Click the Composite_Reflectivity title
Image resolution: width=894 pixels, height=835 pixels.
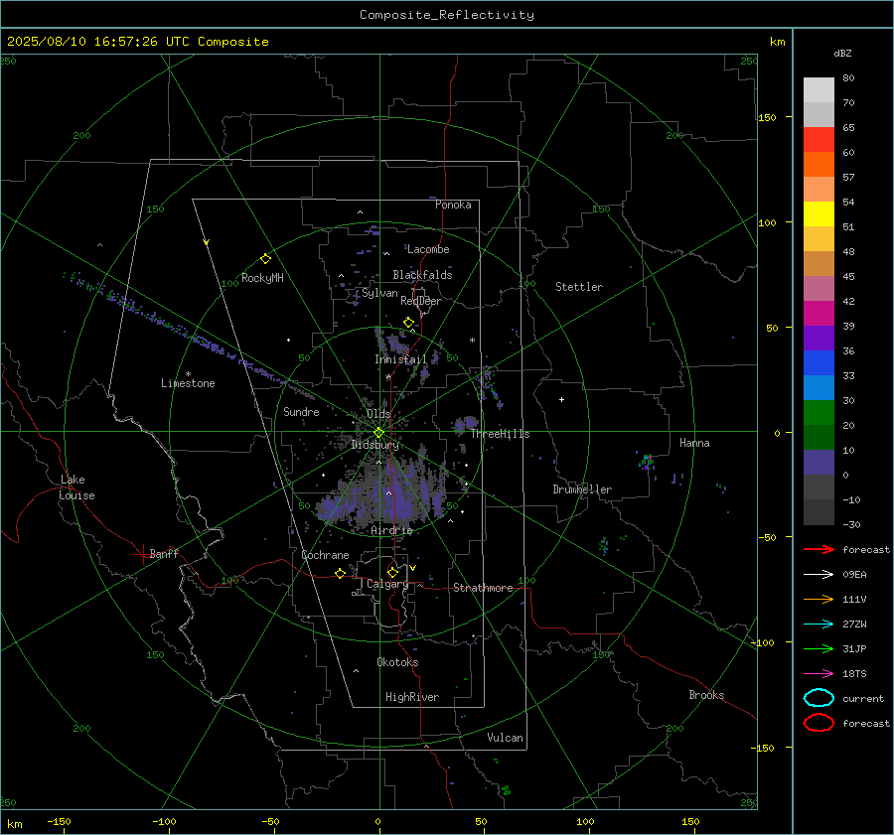pyautogui.click(x=446, y=15)
